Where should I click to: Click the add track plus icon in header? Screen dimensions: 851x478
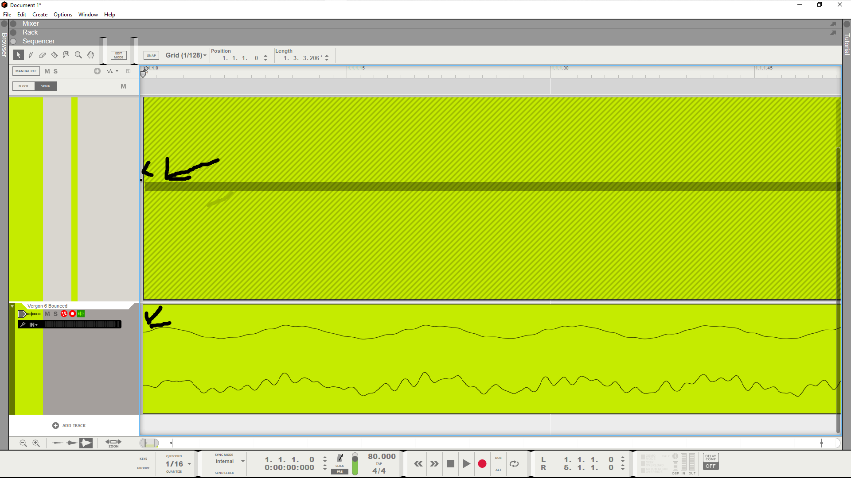[x=97, y=71]
